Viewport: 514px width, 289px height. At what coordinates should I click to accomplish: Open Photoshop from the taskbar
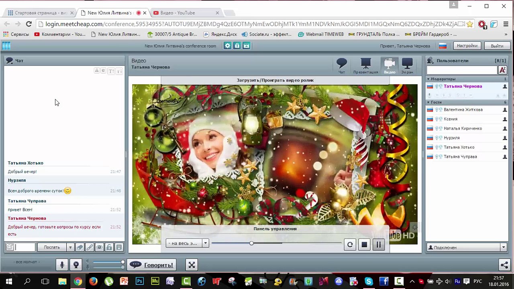[139, 281]
